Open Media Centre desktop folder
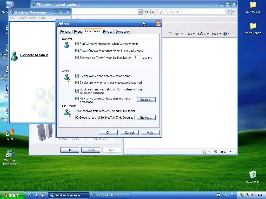266x199 pixels. (253, 29)
